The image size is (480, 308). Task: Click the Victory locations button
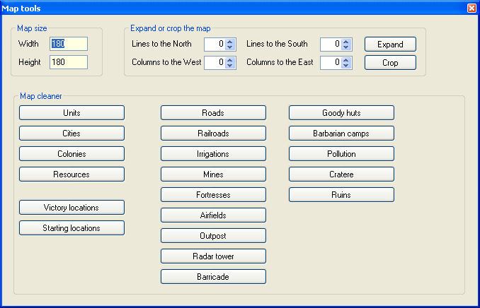pyautogui.click(x=72, y=208)
